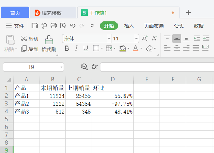Viewport: 214px width, 153px height.
Task: Select column D header
Action: point(112,79)
